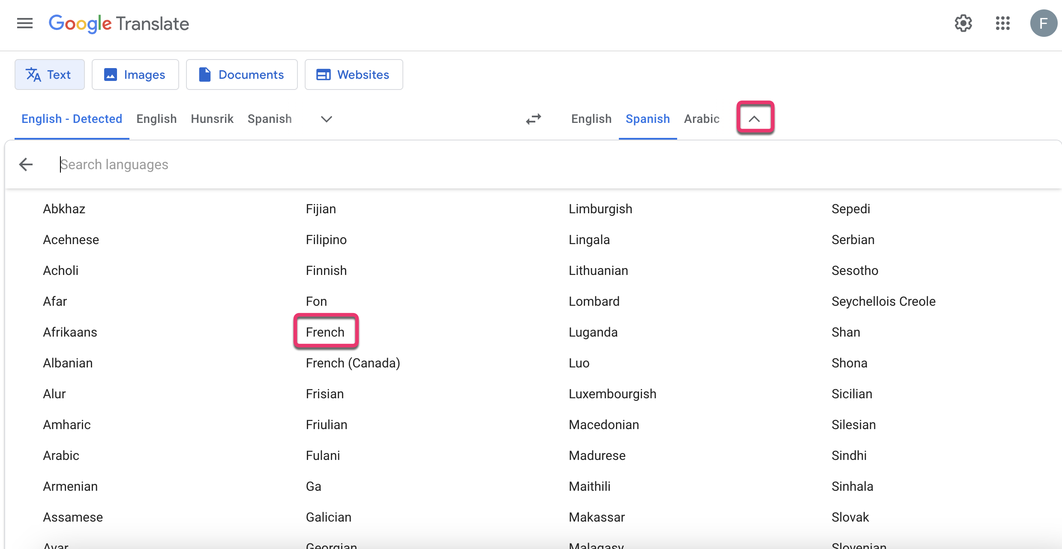Select English target language tab

591,119
